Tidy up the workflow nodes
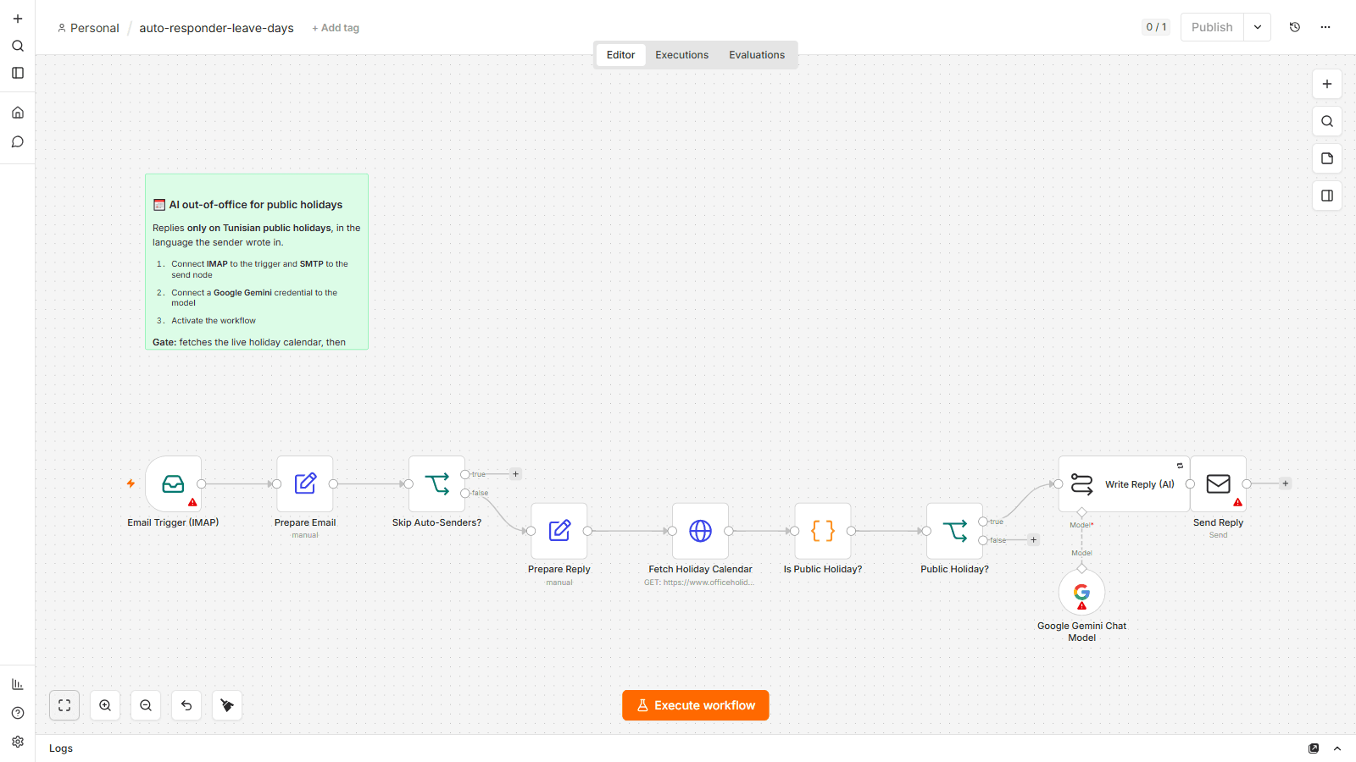Viewport: 1356px width, 762px height. point(227,705)
